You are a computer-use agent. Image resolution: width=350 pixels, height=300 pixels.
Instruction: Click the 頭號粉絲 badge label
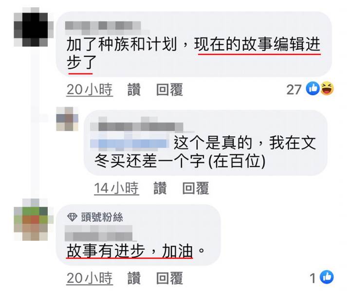coord(102,217)
